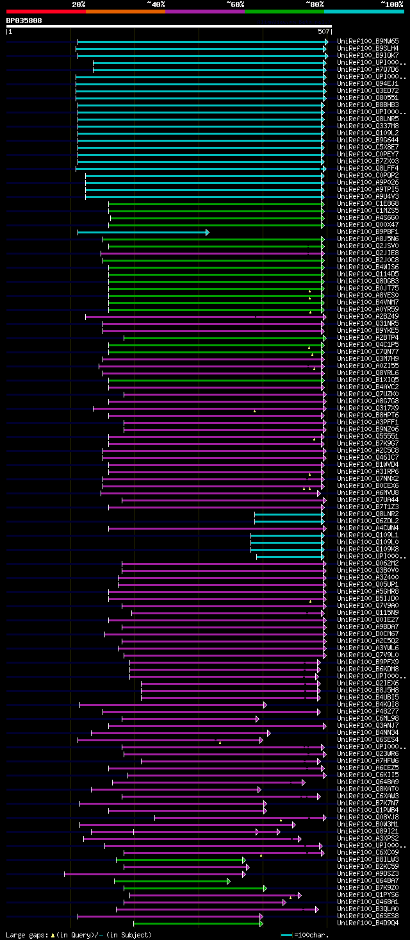Click on UniRef100_Q46IC7
410x940 pixels.
368,457
